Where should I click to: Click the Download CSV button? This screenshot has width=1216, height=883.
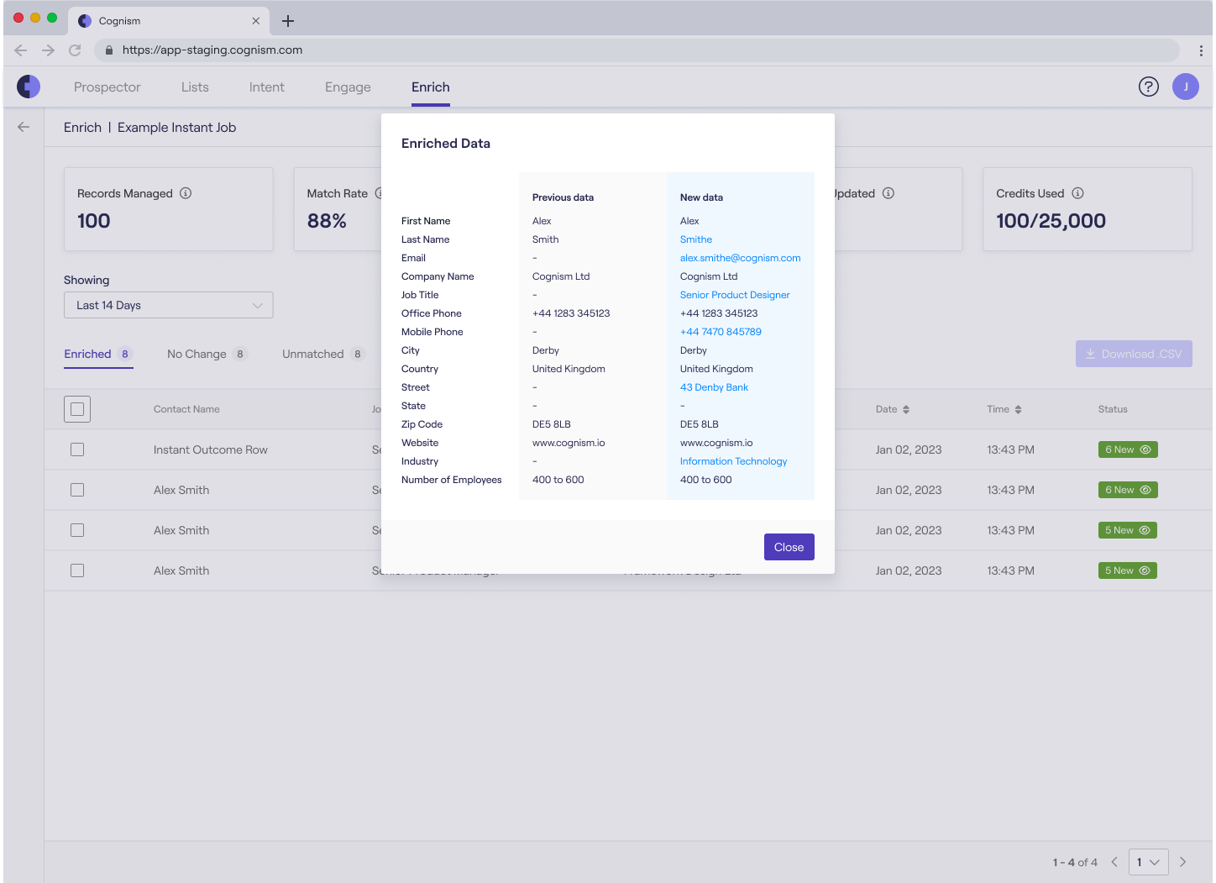pos(1133,354)
